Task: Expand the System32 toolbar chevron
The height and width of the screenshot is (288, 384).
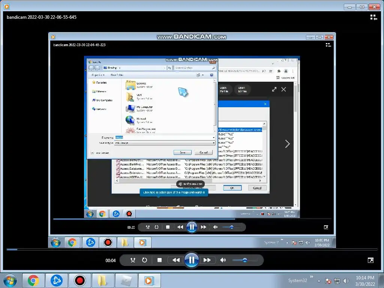Action: pyautogui.click(x=312, y=277)
